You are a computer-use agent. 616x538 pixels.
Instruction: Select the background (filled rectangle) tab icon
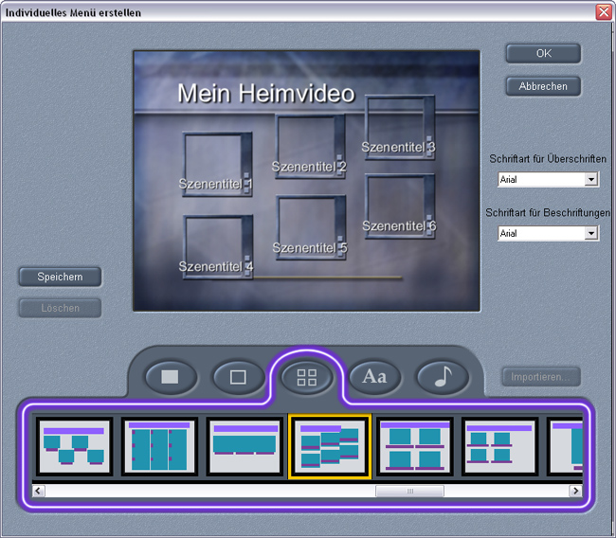tap(171, 377)
